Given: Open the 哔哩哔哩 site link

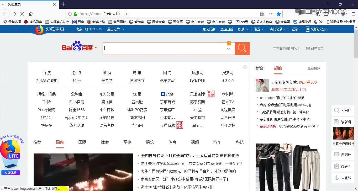Looking at the screenshot, I should (197, 81).
